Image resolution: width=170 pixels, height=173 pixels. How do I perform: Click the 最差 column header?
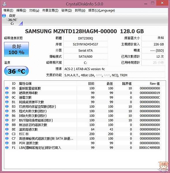point(105,84)
